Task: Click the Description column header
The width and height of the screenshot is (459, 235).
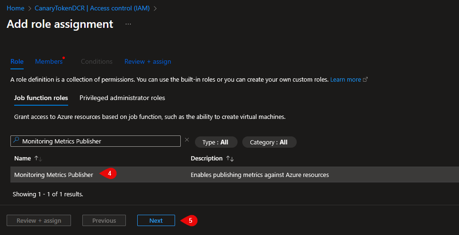Action: point(207,158)
